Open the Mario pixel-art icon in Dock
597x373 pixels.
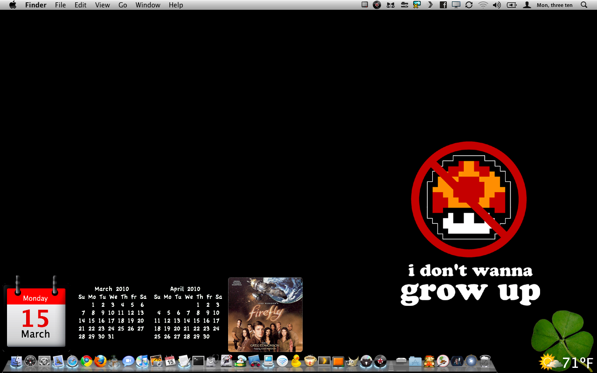(x=429, y=361)
